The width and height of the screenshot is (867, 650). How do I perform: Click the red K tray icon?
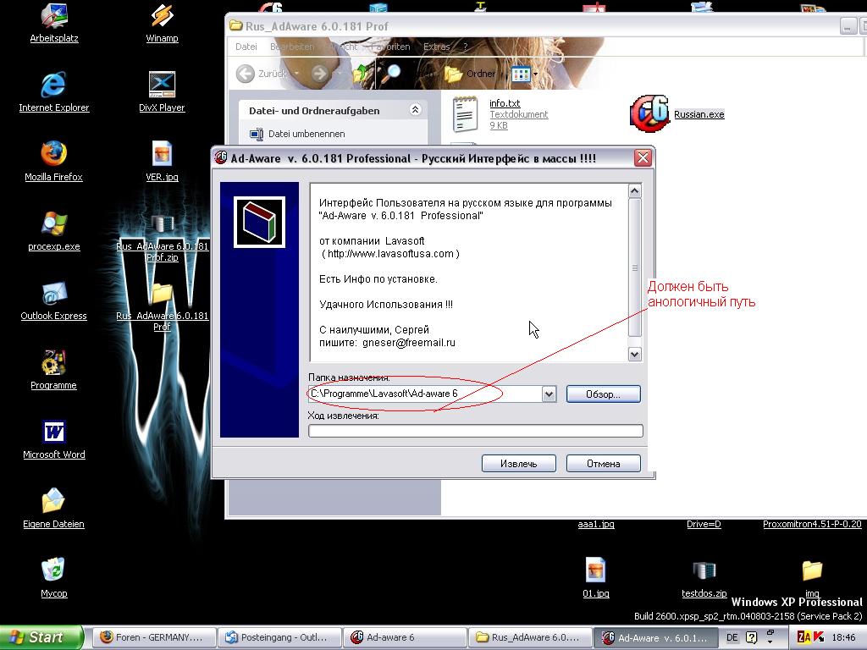coord(819,637)
